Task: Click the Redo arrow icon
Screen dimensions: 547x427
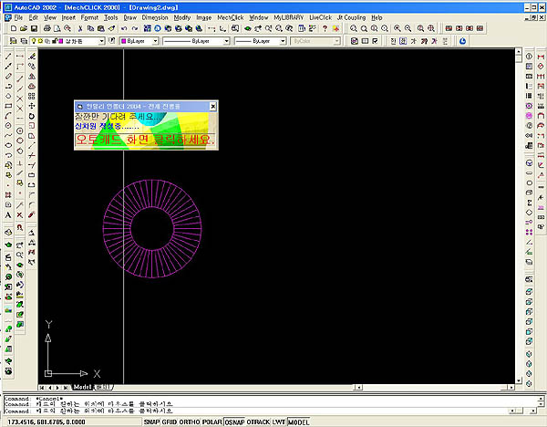Action: point(135,28)
